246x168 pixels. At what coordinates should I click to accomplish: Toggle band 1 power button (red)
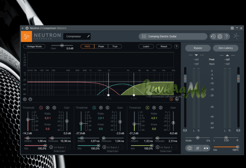[41, 107]
